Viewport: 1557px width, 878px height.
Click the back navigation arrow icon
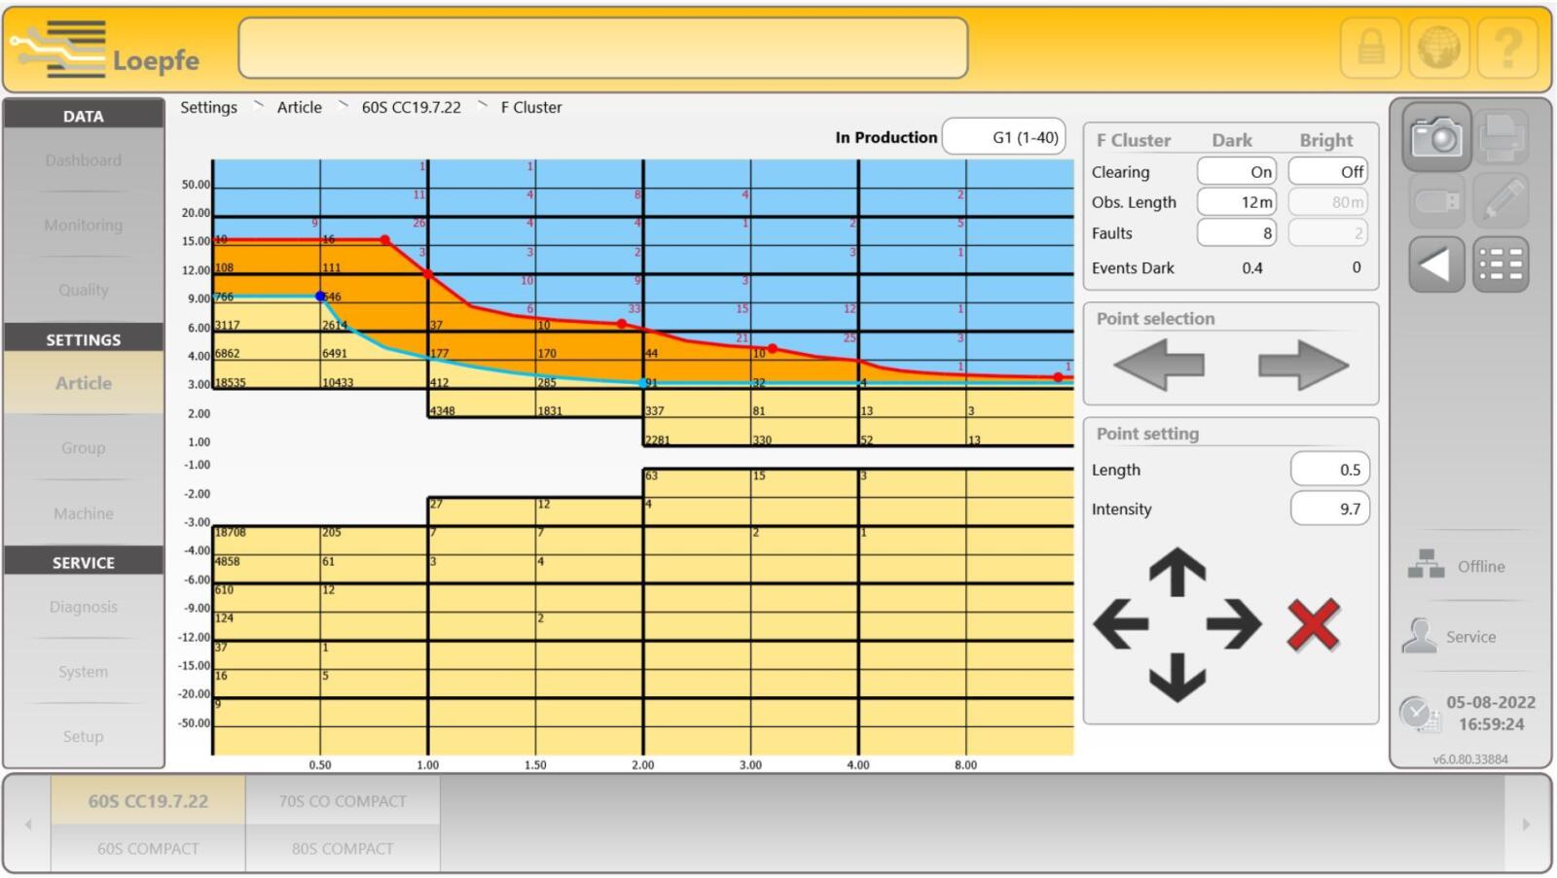(x=1435, y=263)
